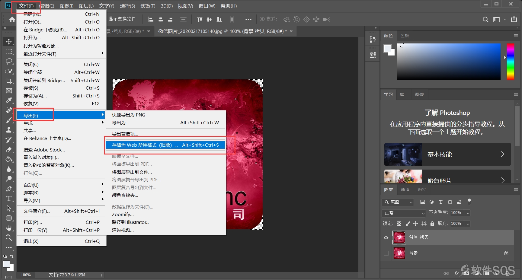
Task: Click the lock all icon in Layers
Action: [432, 224]
